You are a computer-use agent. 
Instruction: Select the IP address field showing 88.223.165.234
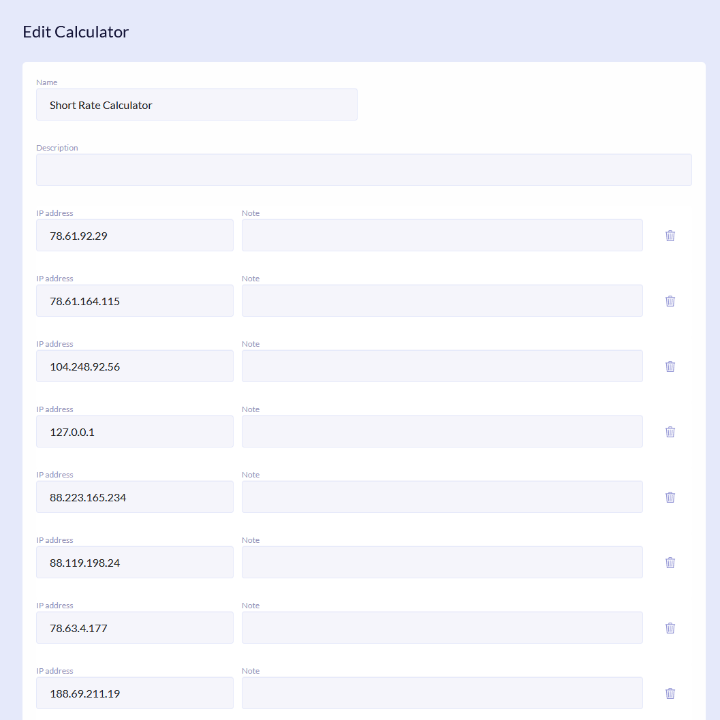[134, 497]
